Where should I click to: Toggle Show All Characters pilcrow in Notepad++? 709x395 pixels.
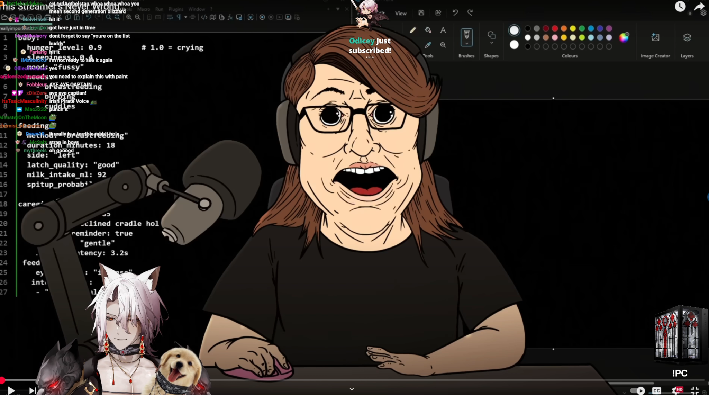pos(179,17)
